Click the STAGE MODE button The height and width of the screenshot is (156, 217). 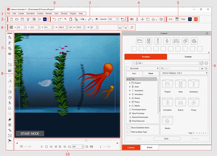pyautogui.click(x=30, y=134)
